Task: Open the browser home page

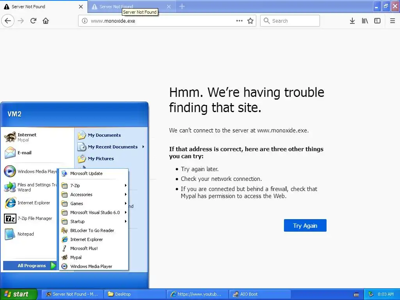Action: point(46,21)
